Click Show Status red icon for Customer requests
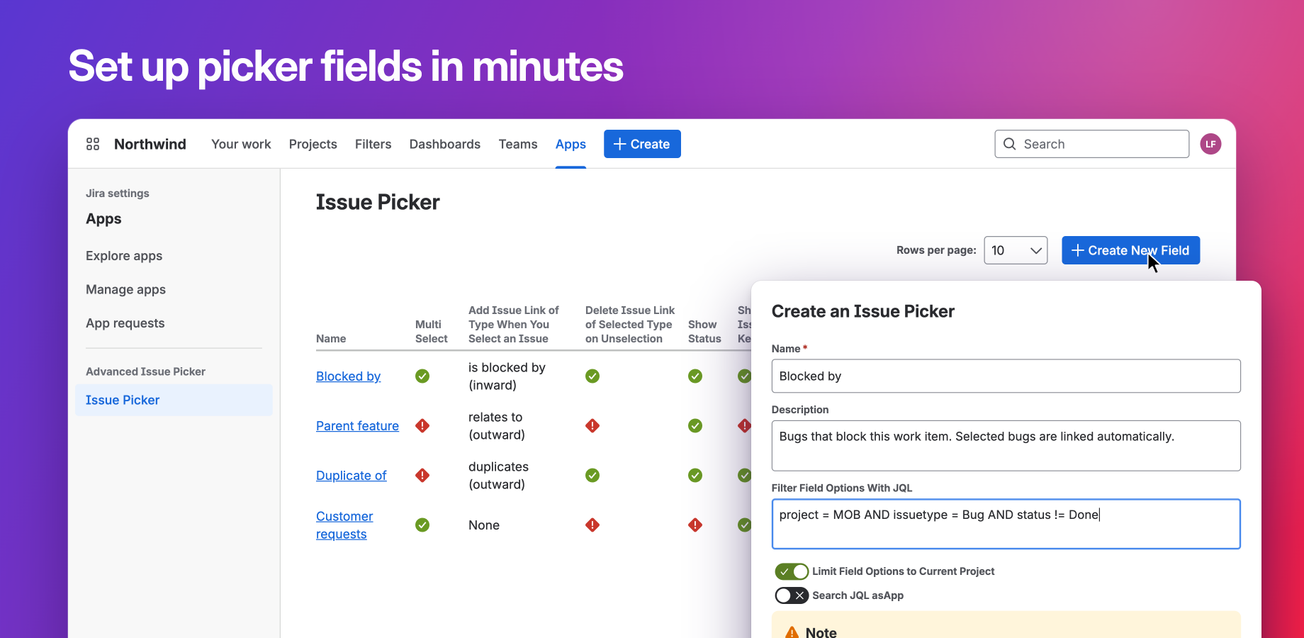 point(695,525)
